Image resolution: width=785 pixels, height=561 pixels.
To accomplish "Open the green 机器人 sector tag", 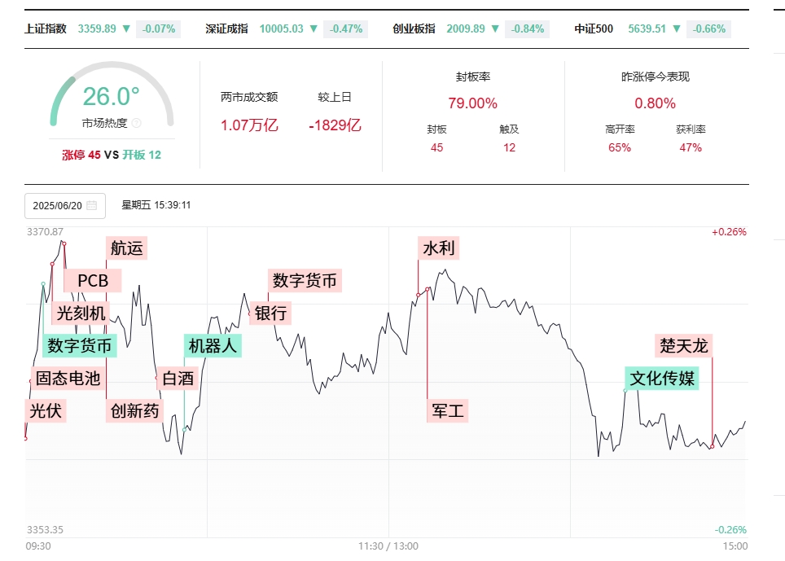I will (213, 346).
